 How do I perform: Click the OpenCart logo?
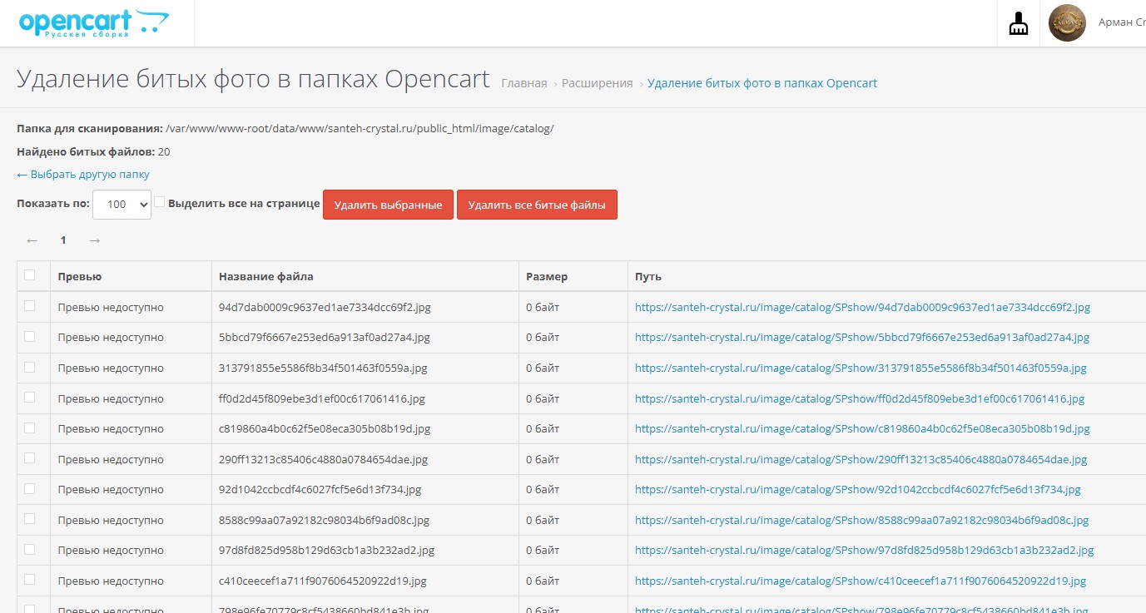[x=93, y=23]
